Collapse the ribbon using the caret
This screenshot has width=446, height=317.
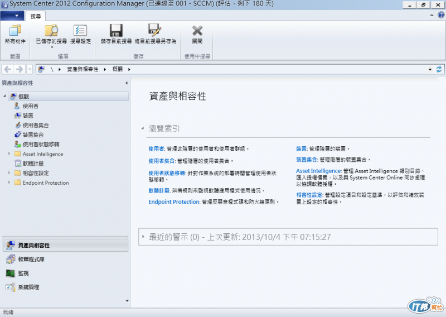tap(432, 16)
